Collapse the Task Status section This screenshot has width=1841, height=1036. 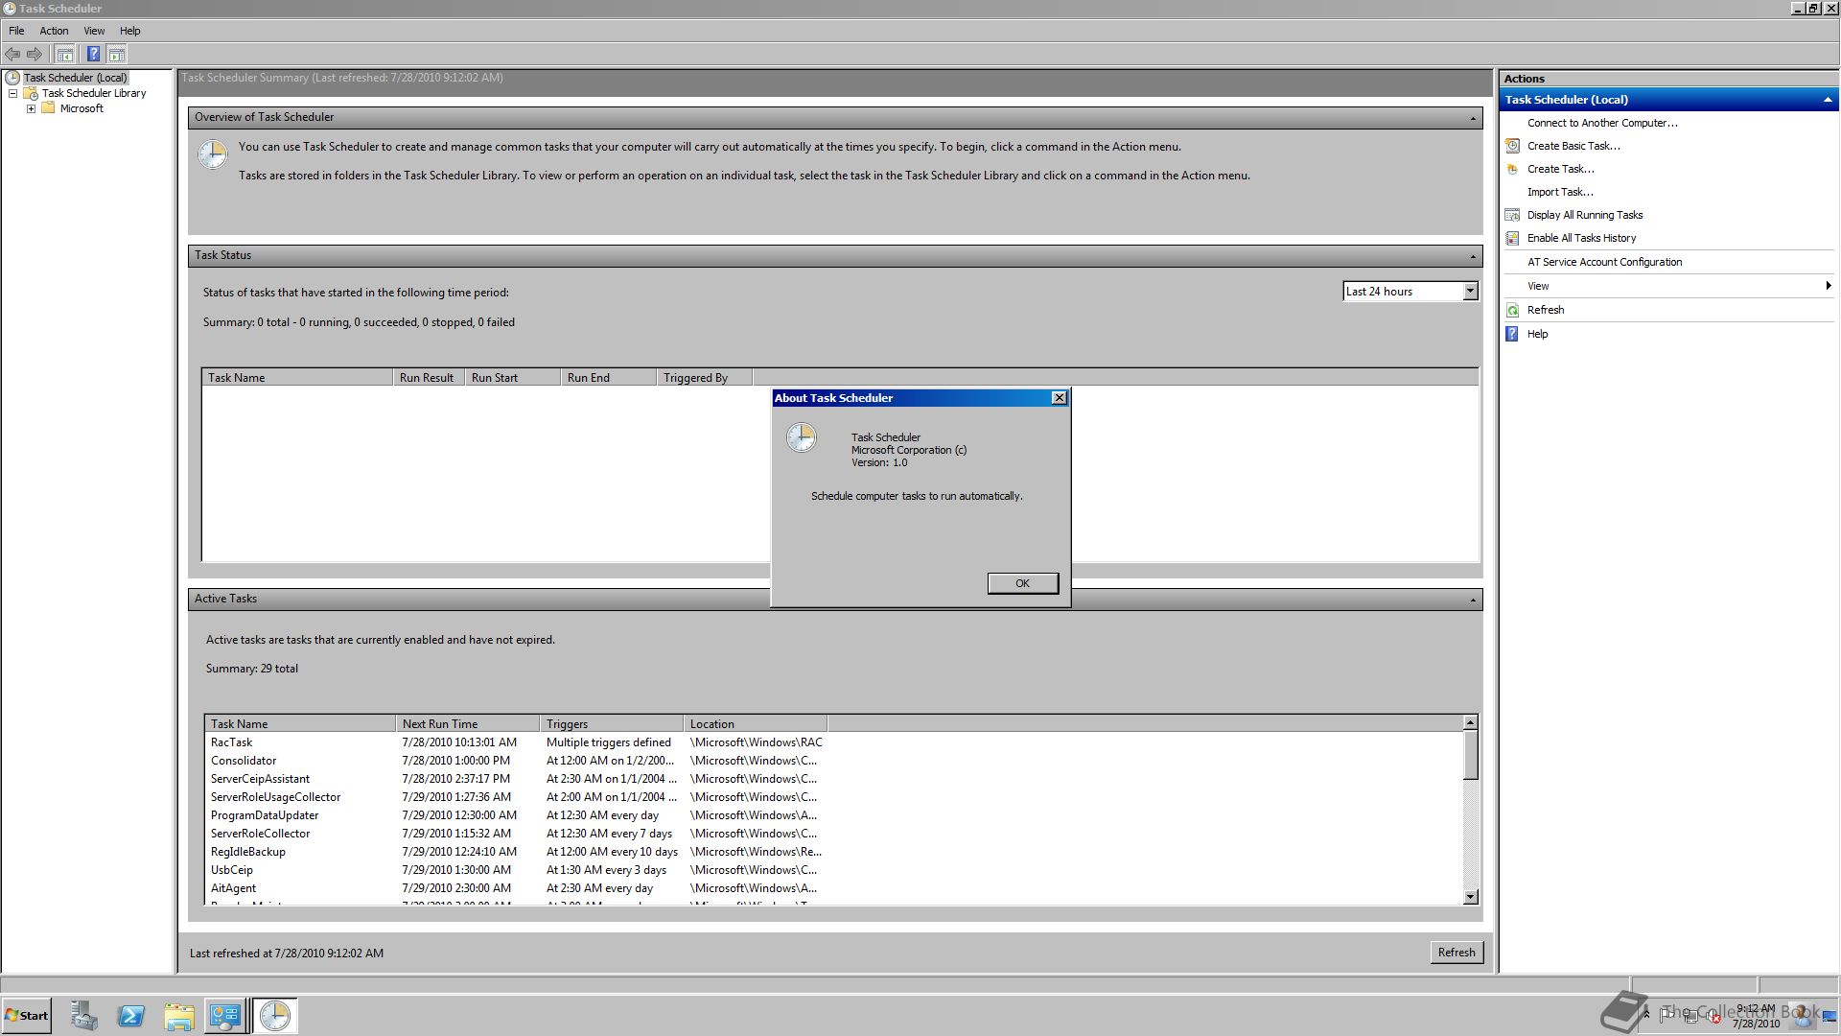pyautogui.click(x=1473, y=256)
